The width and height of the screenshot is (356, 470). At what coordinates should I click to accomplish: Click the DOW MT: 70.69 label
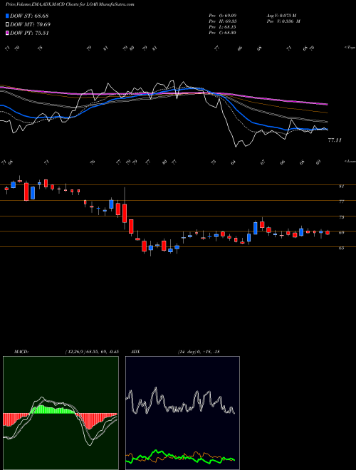[x=31, y=25]
